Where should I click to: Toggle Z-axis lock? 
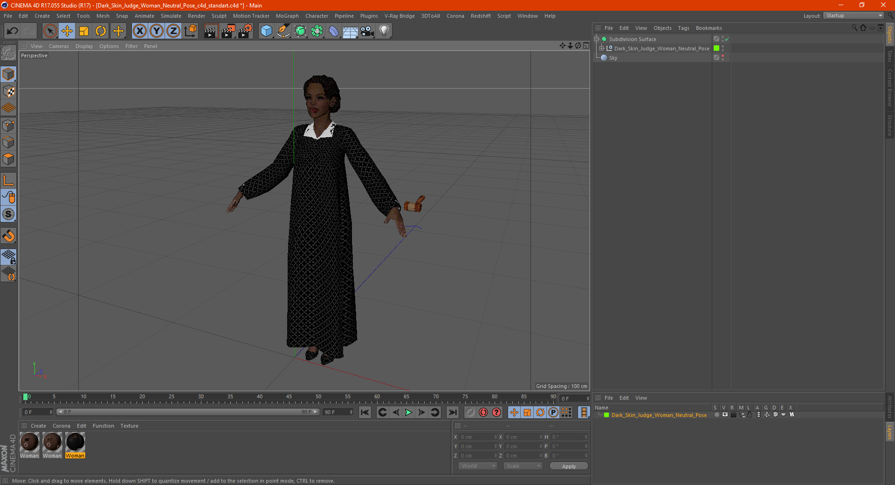click(173, 31)
